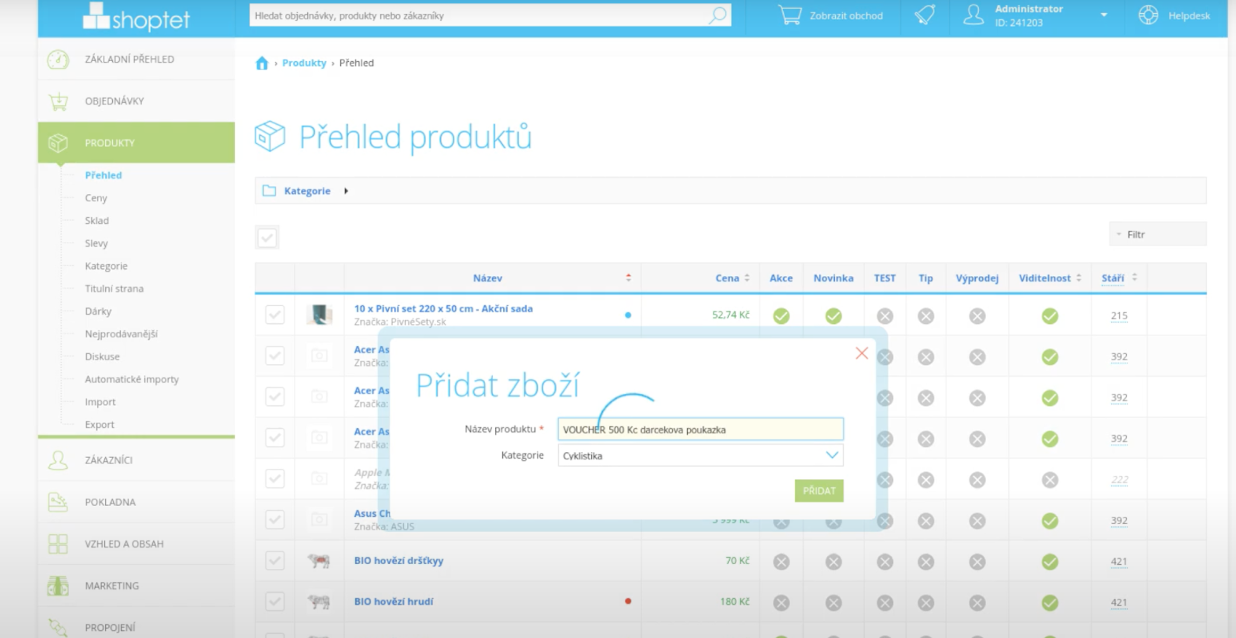Click Produkty breadcrumb link
The width and height of the screenshot is (1236, 638).
(304, 63)
